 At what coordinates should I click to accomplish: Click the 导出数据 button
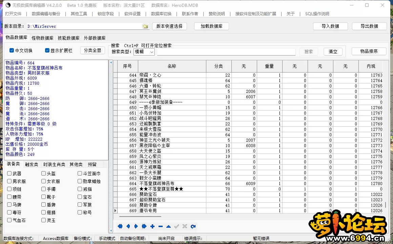point(369,26)
